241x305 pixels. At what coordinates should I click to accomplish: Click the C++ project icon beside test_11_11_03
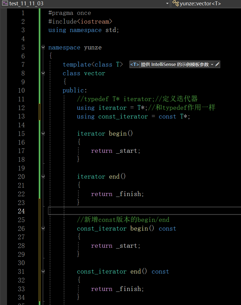(5, 3)
